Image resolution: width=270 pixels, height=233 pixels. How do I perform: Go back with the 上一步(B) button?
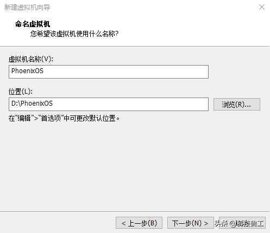(x=139, y=223)
